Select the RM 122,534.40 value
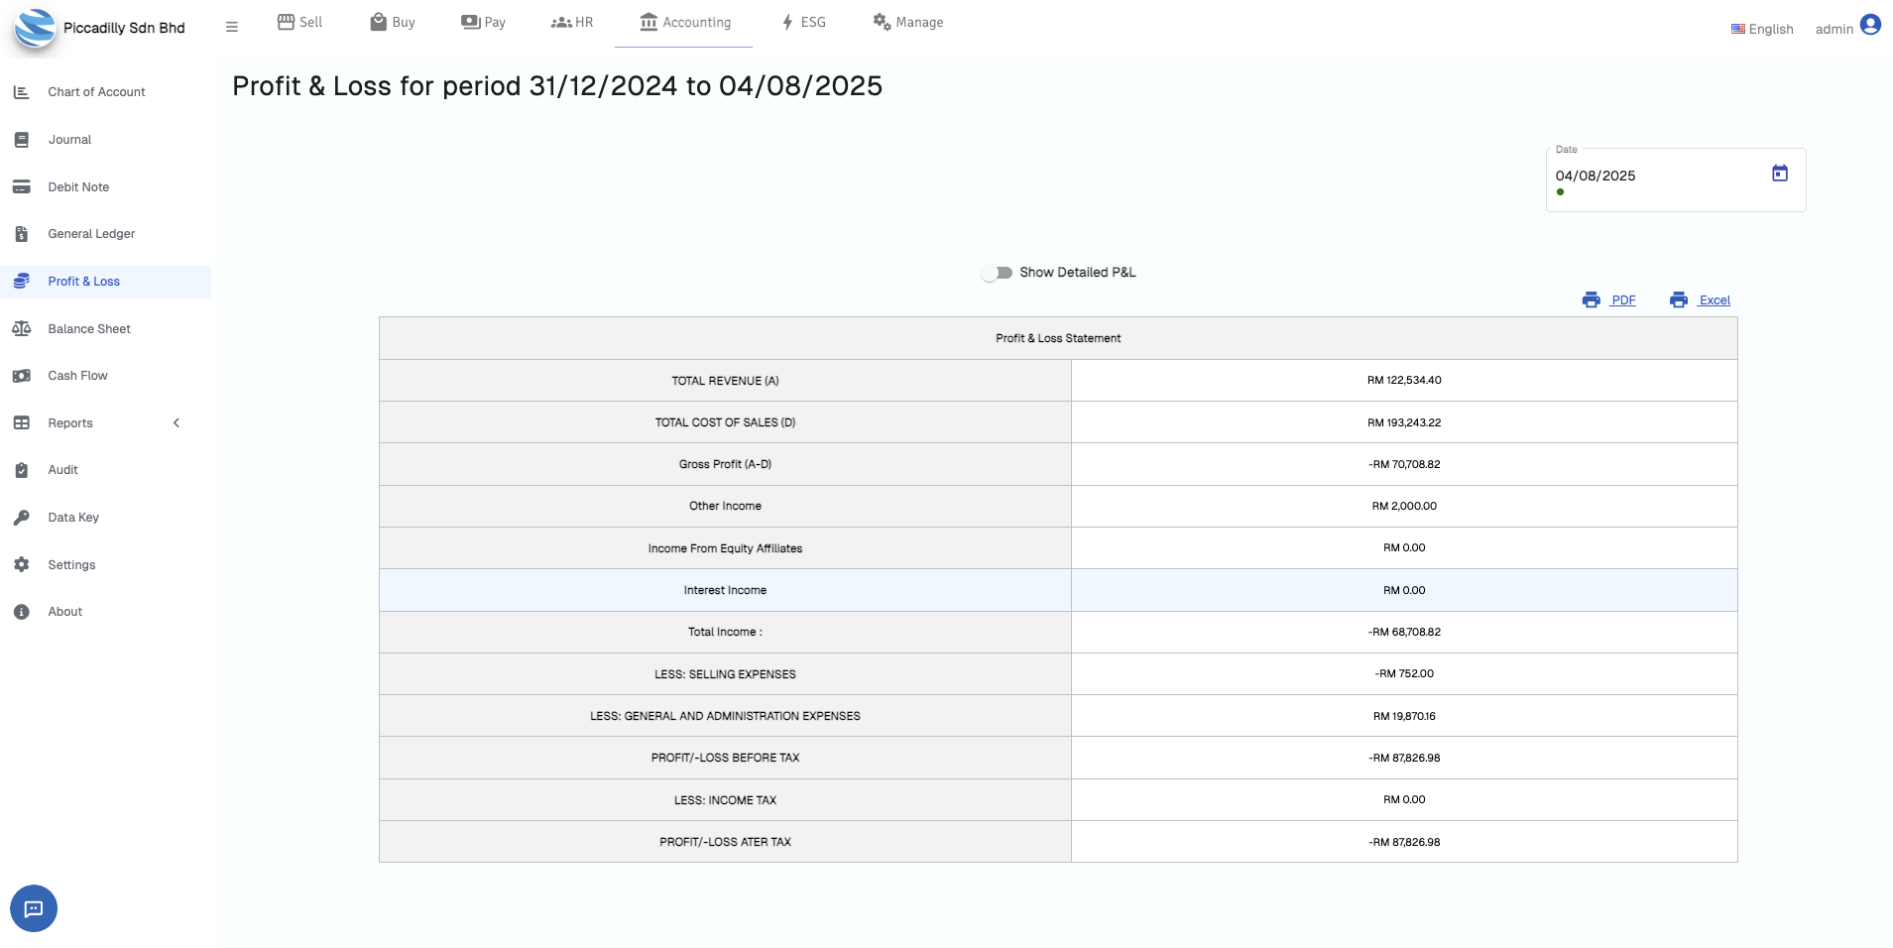The height and width of the screenshot is (948, 1893). click(1404, 380)
